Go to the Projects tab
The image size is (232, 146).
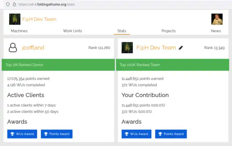click(x=169, y=31)
